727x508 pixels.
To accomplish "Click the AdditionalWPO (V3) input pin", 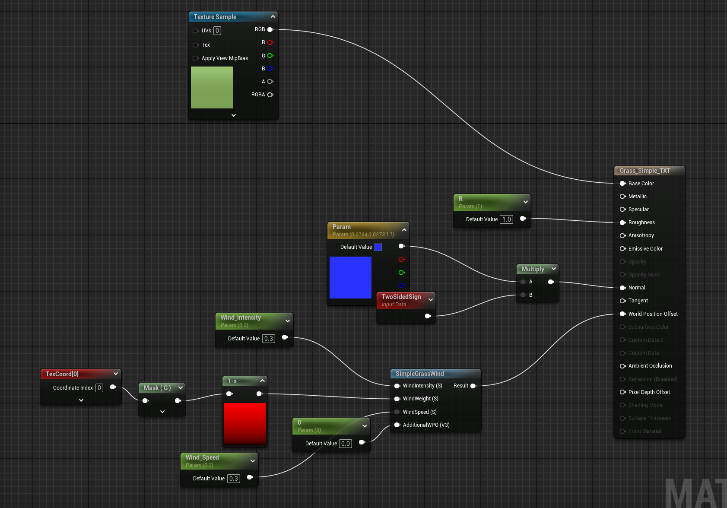I will 397,425.
